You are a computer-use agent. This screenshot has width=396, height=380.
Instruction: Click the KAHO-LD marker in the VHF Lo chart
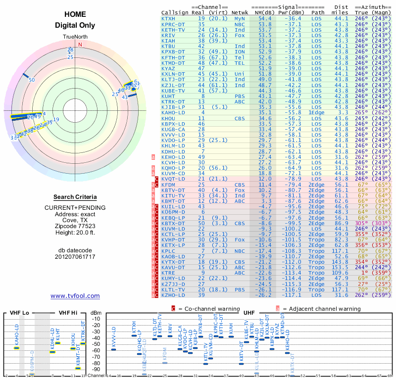pyautogui.click(x=16, y=348)
